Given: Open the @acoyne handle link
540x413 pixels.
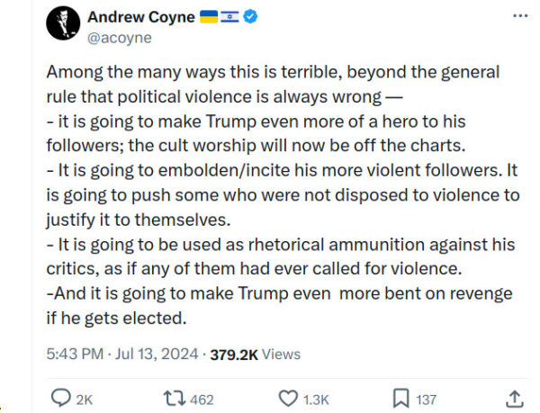Looking at the screenshot, I should point(119,38).
